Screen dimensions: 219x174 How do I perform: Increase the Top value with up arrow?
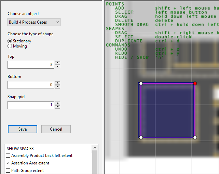[57, 63]
